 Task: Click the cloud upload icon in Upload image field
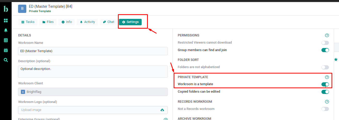tap(162, 110)
